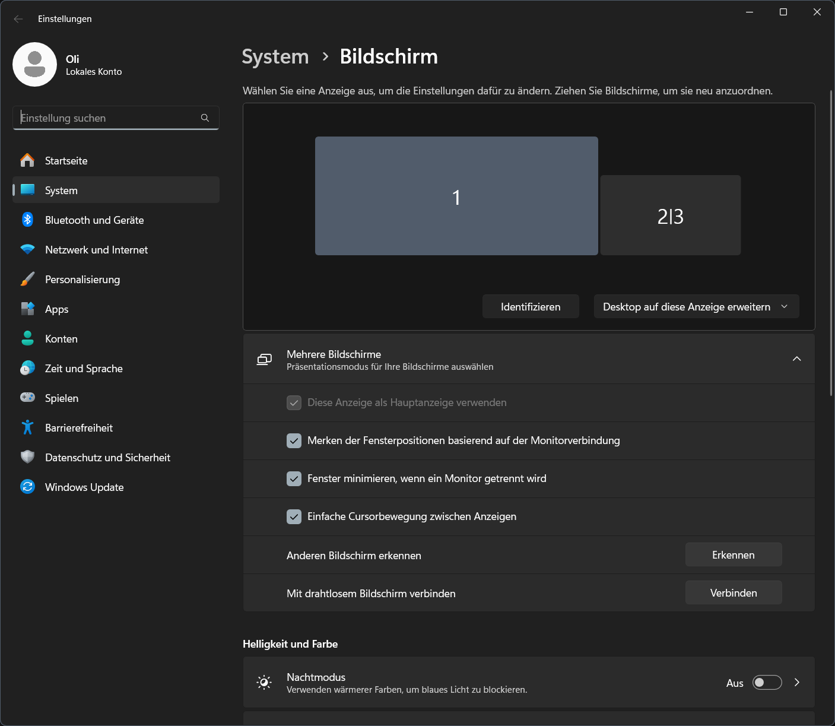
Task: Select Bluetooth und Geräte menu entry
Action: (116, 220)
